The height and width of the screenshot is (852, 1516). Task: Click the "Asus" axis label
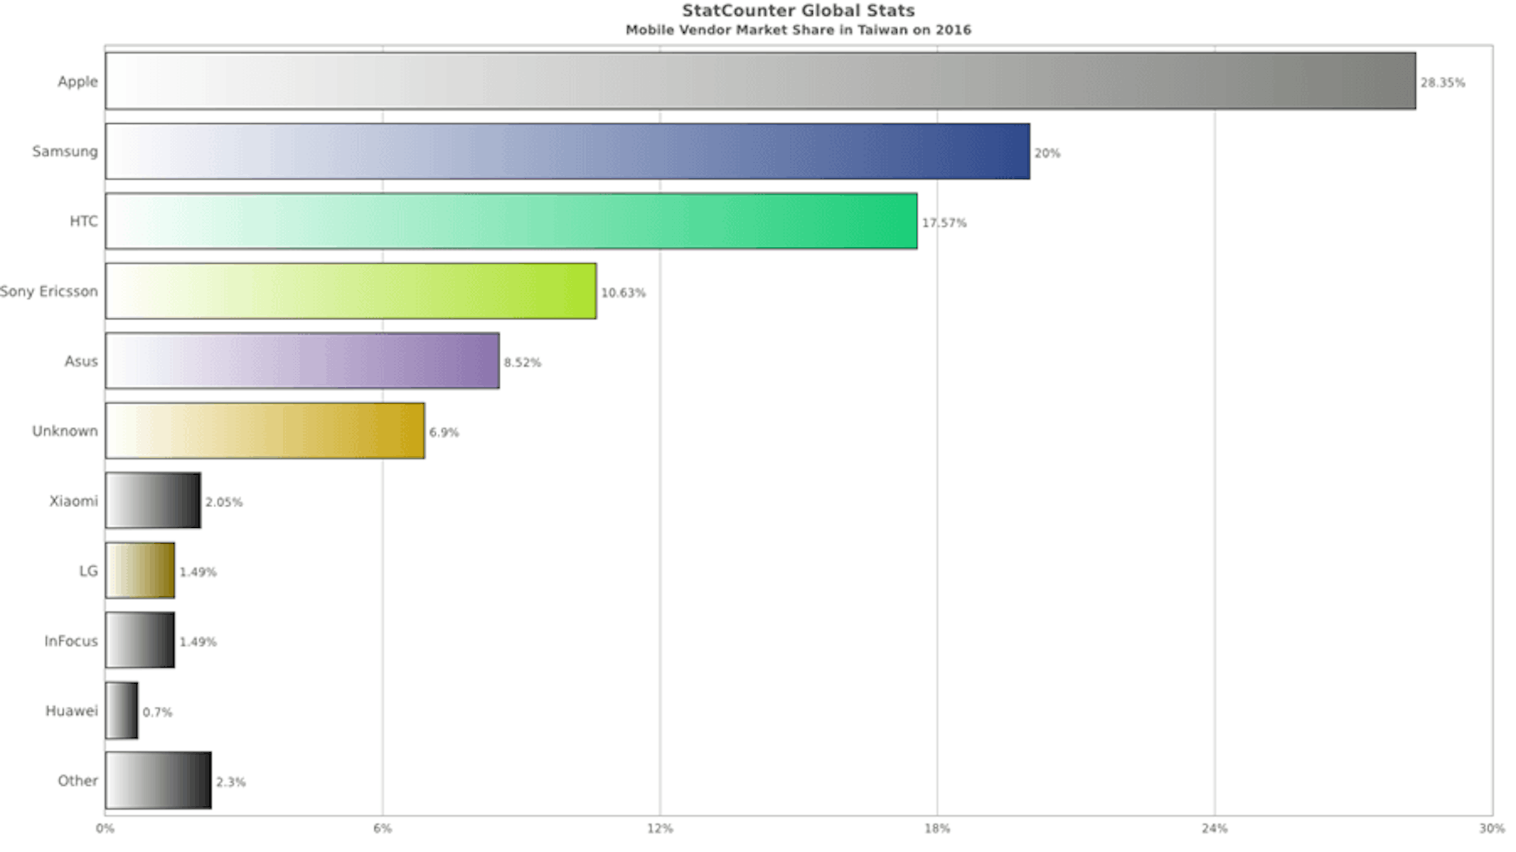[x=81, y=361]
